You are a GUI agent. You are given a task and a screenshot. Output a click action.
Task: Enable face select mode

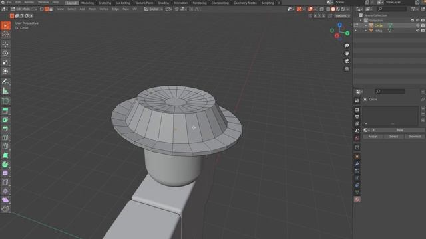click(51, 9)
